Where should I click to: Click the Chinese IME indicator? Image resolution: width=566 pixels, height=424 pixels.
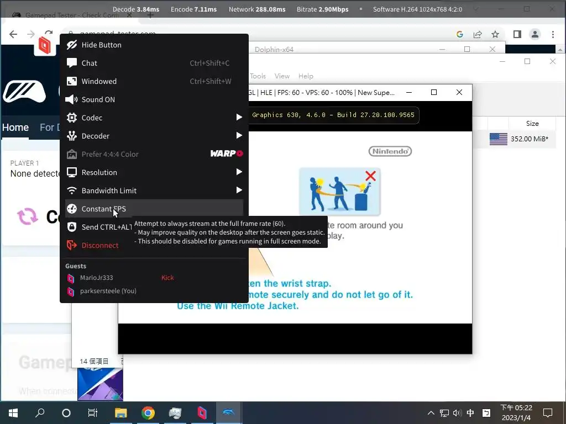(470, 413)
